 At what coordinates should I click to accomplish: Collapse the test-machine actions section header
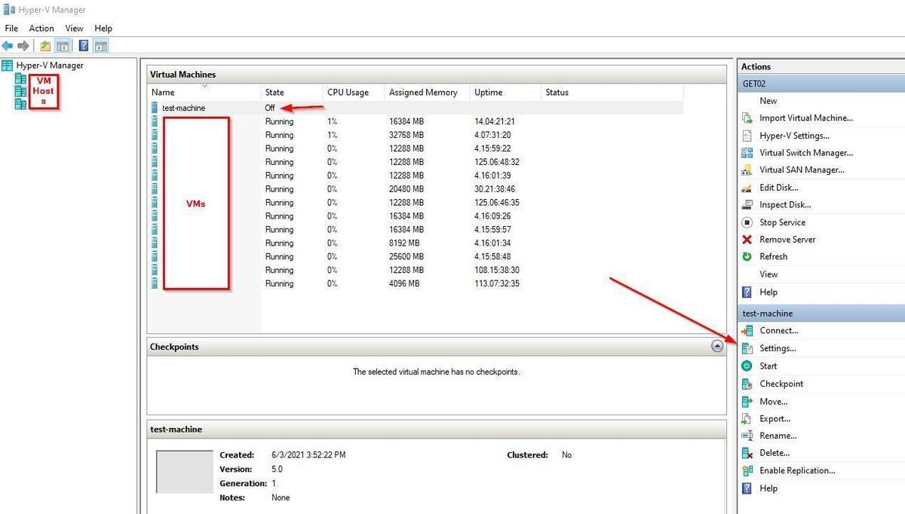tap(821, 313)
